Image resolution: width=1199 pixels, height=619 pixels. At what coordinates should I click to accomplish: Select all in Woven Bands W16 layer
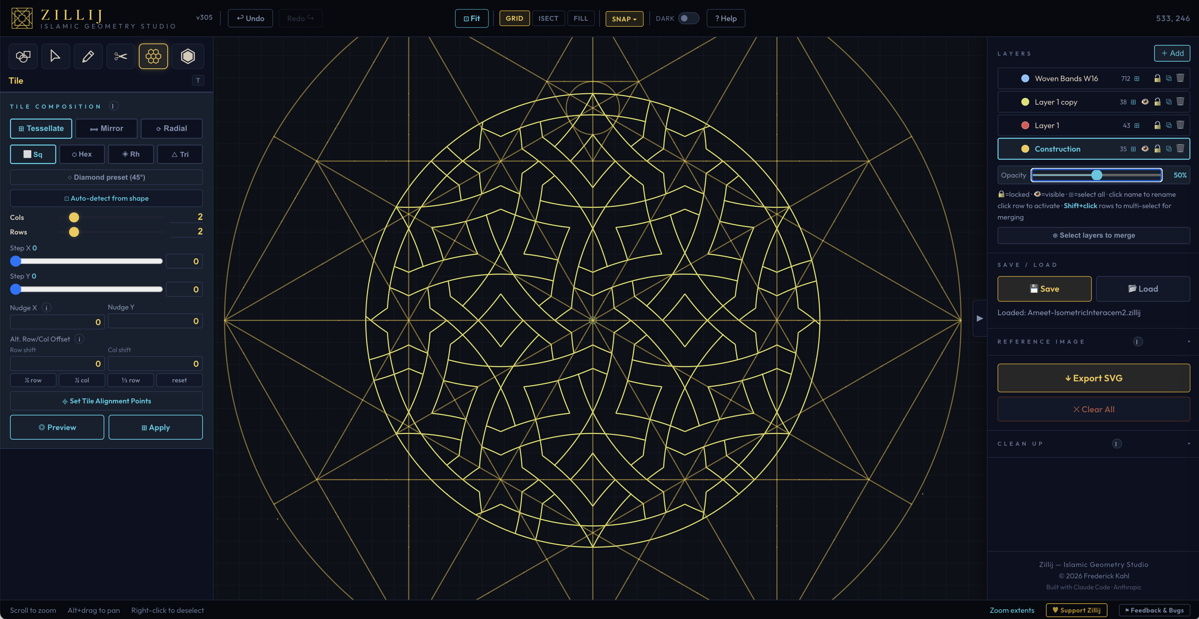pyautogui.click(x=1137, y=79)
